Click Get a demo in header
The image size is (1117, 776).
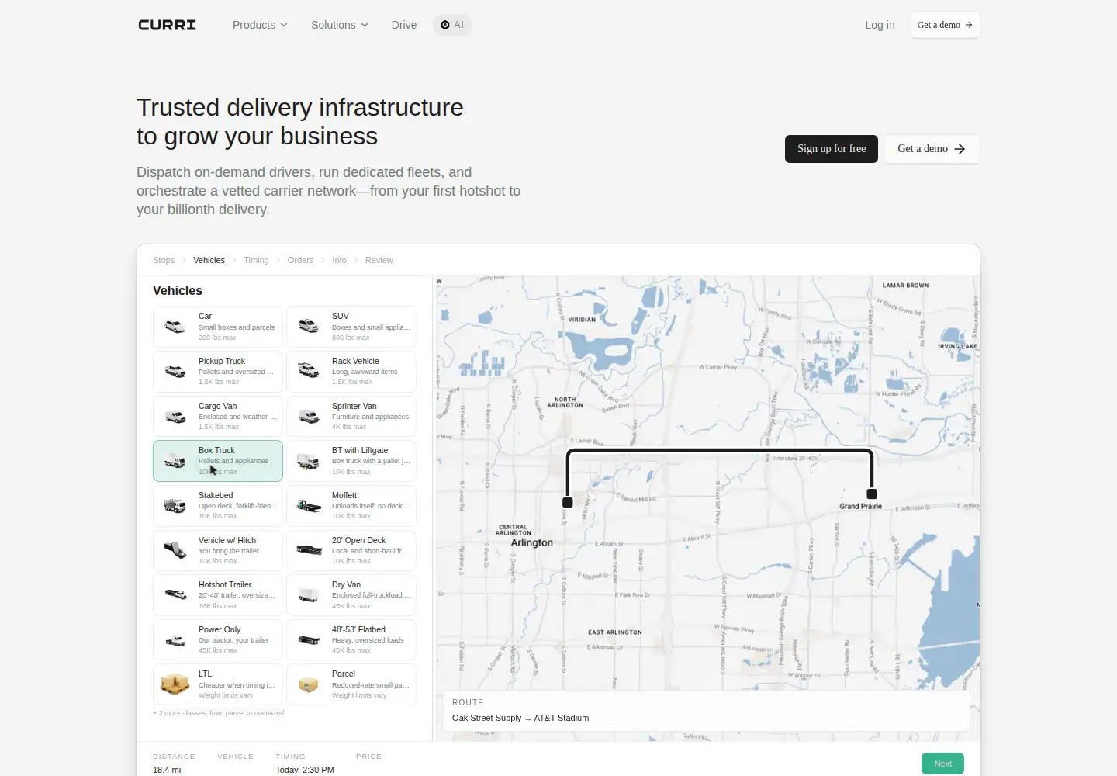[945, 25]
